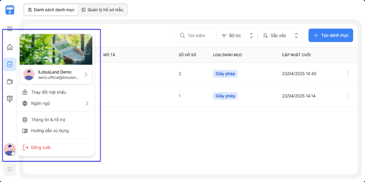Image resolution: width=365 pixels, height=182 pixels.
Task: Click the sort icon beside Sắp xếp
Action: [265, 36]
